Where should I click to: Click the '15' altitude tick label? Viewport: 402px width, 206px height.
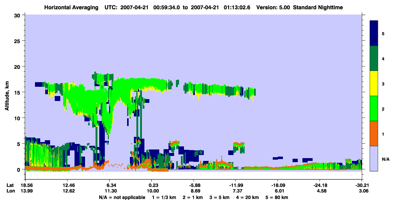18,92
